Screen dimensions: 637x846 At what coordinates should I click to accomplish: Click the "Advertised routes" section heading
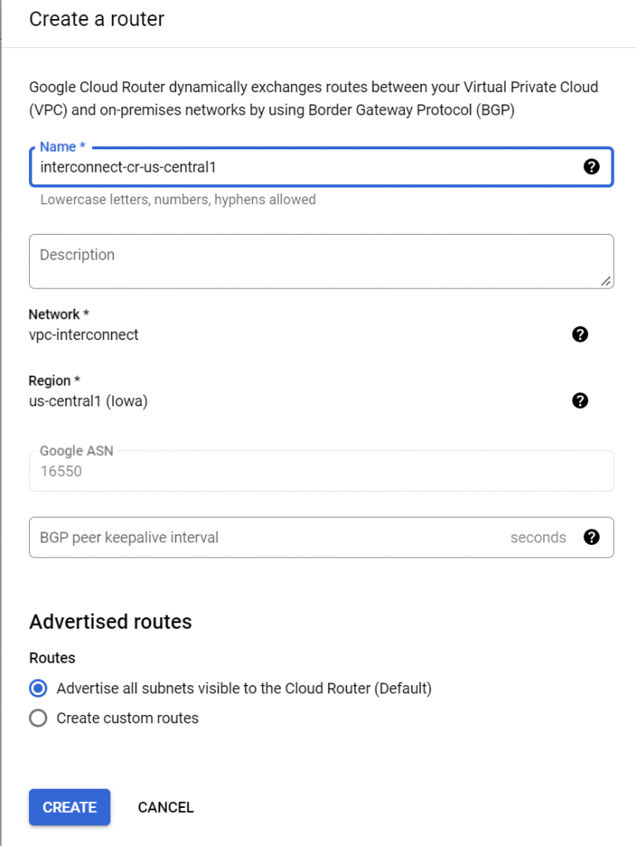tap(110, 621)
